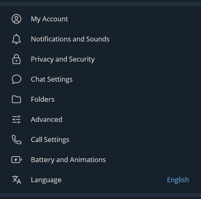Open Notifications and Sounds settings

click(x=100, y=39)
